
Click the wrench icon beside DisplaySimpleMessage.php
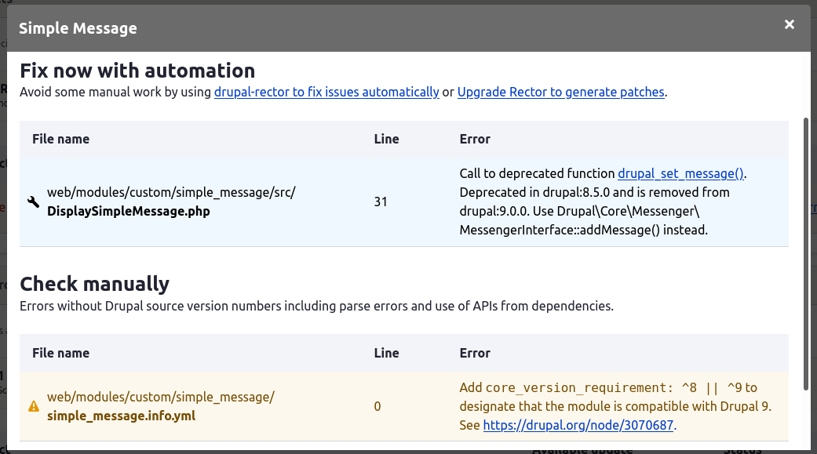click(x=34, y=202)
